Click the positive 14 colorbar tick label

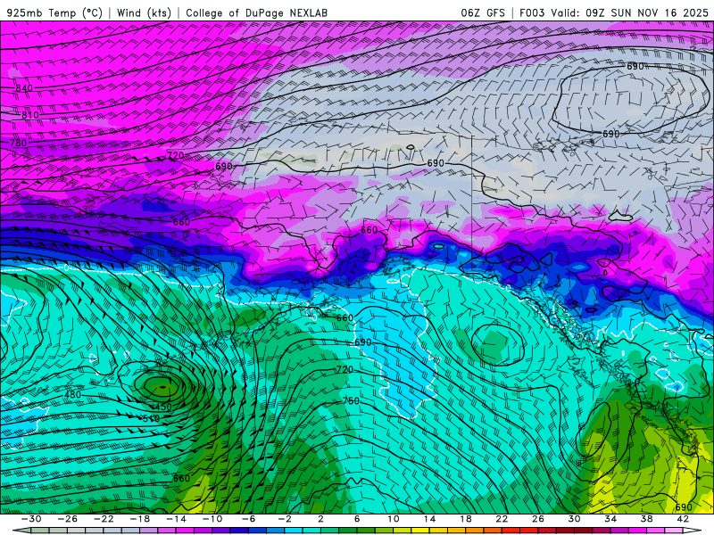click(429, 519)
